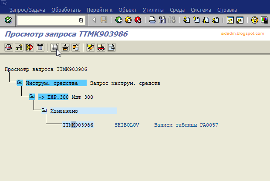Click the pencil edit note icon
Screen dimensions: 270x181
click(91, 47)
